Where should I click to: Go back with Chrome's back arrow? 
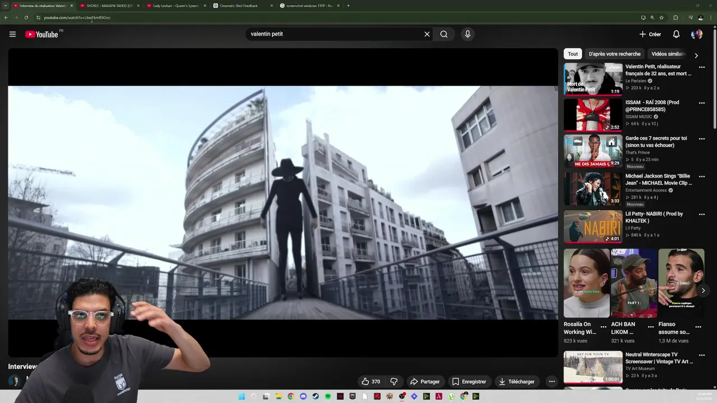tap(6, 17)
